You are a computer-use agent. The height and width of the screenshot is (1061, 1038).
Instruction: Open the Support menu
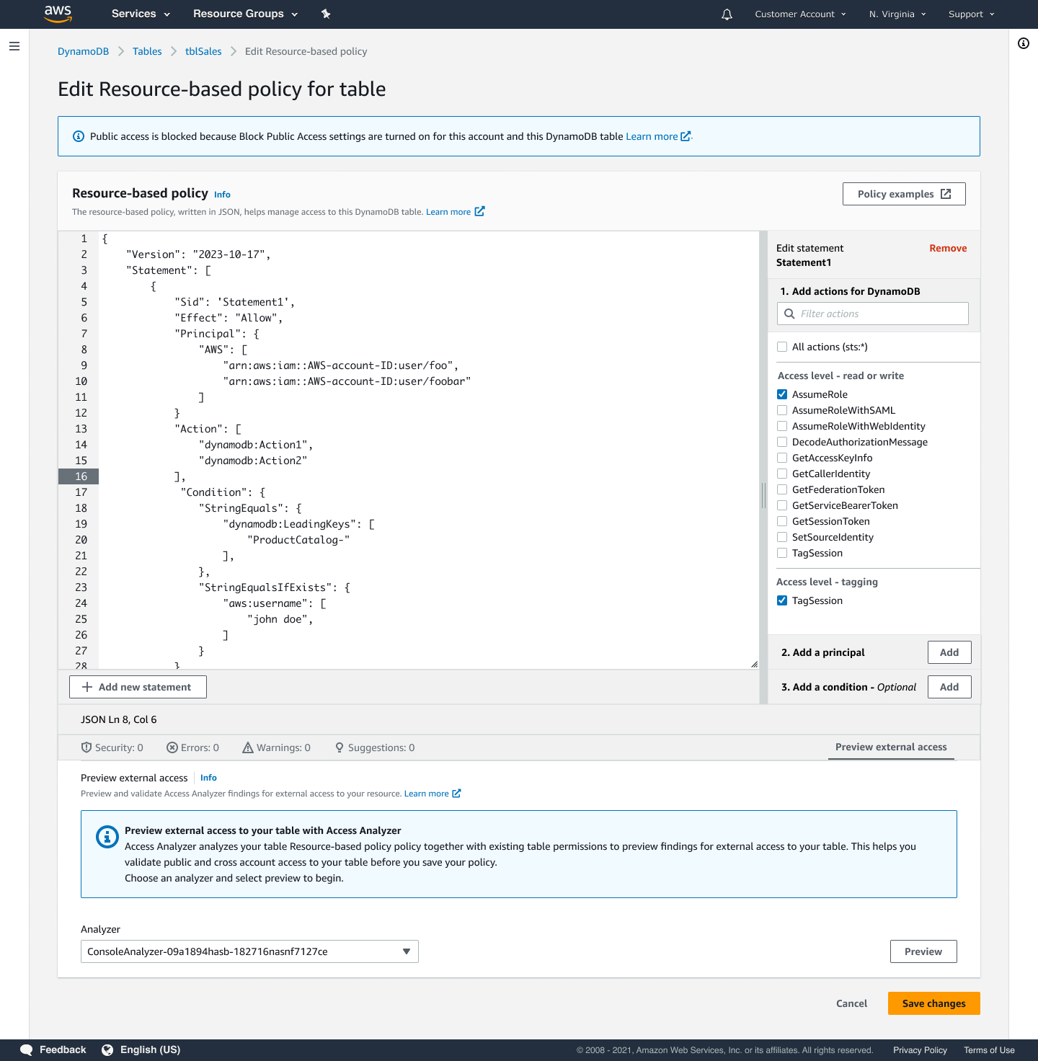click(971, 14)
